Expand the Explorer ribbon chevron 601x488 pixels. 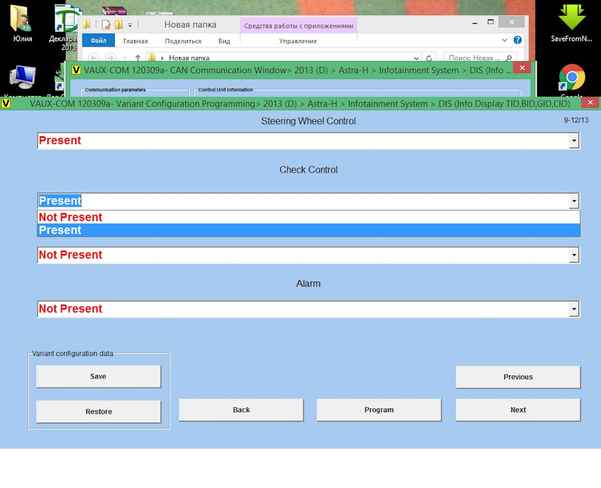coord(505,40)
